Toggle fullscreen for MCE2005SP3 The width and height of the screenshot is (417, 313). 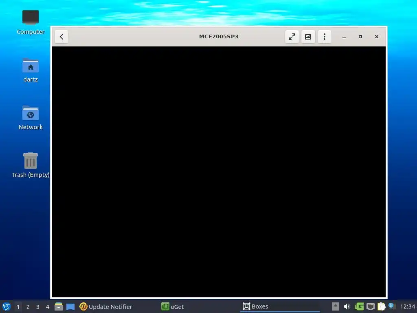(292, 37)
